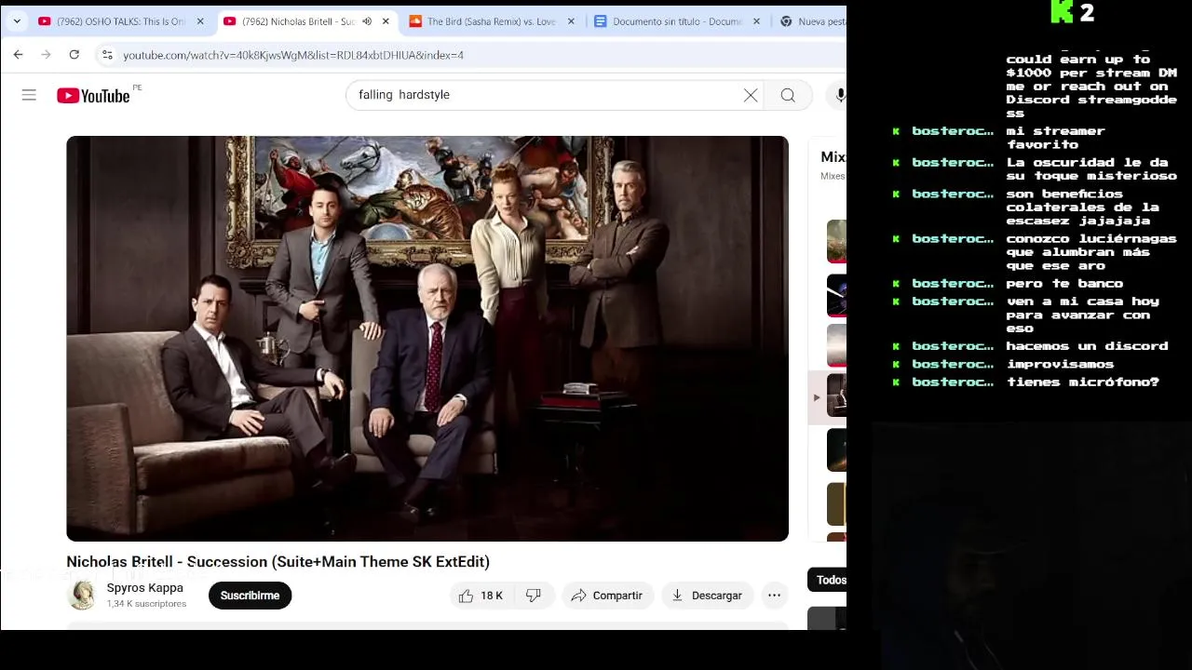Close the Nicholas Britell tab
Screen dimensions: 1192x670
click(x=386, y=21)
